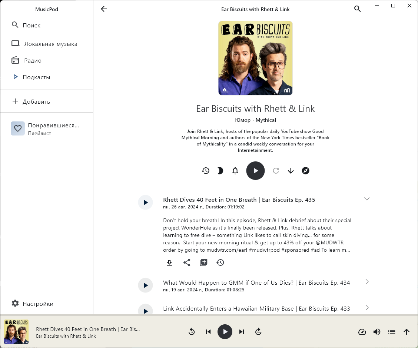Go back with the left arrow button
418x348 pixels.
(x=104, y=9)
